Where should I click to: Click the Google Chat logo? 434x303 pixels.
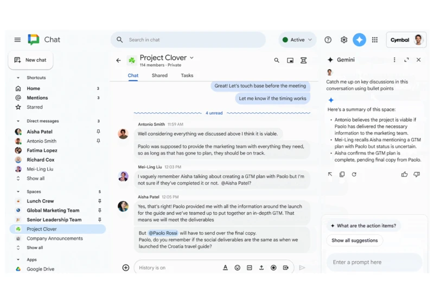click(34, 39)
